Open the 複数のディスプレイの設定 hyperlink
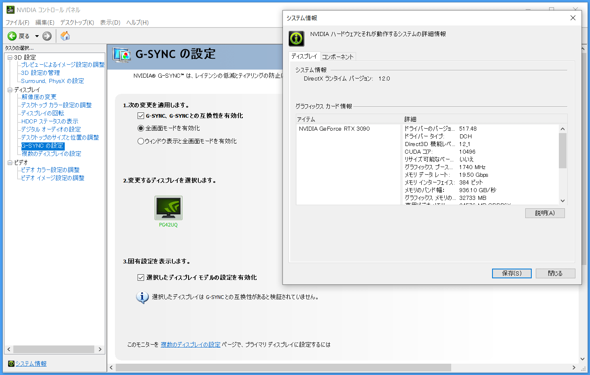The width and height of the screenshot is (590, 375). pos(191,345)
